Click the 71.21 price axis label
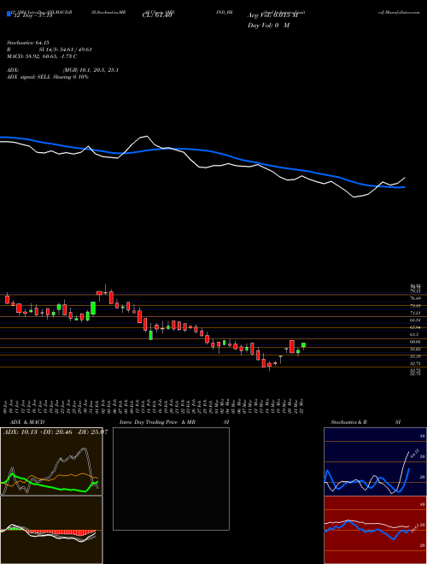 415,313
